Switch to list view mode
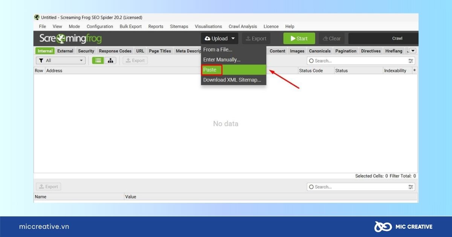 [x=98, y=61]
